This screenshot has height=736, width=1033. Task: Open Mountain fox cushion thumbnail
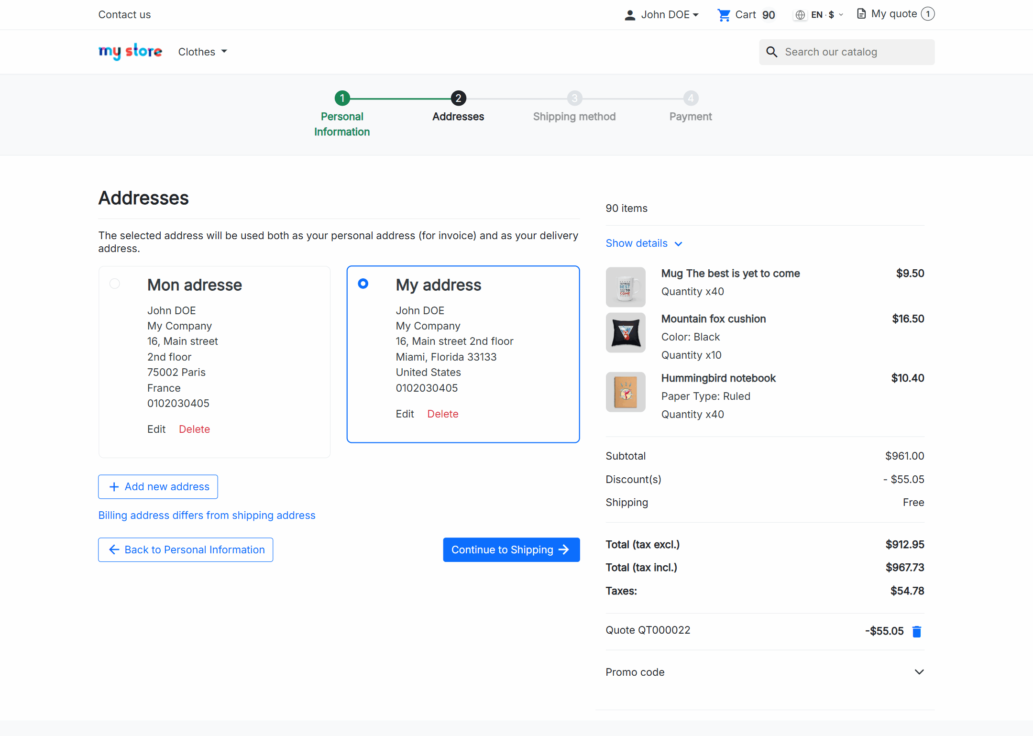626,333
